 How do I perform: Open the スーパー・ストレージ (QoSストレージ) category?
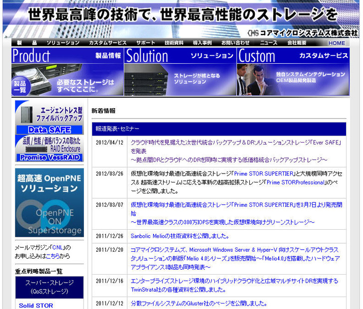click(x=49, y=287)
